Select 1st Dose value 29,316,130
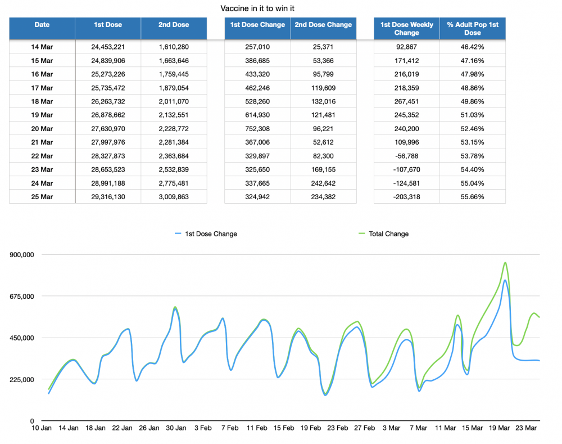This screenshot has height=444, width=562. click(108, 197)
